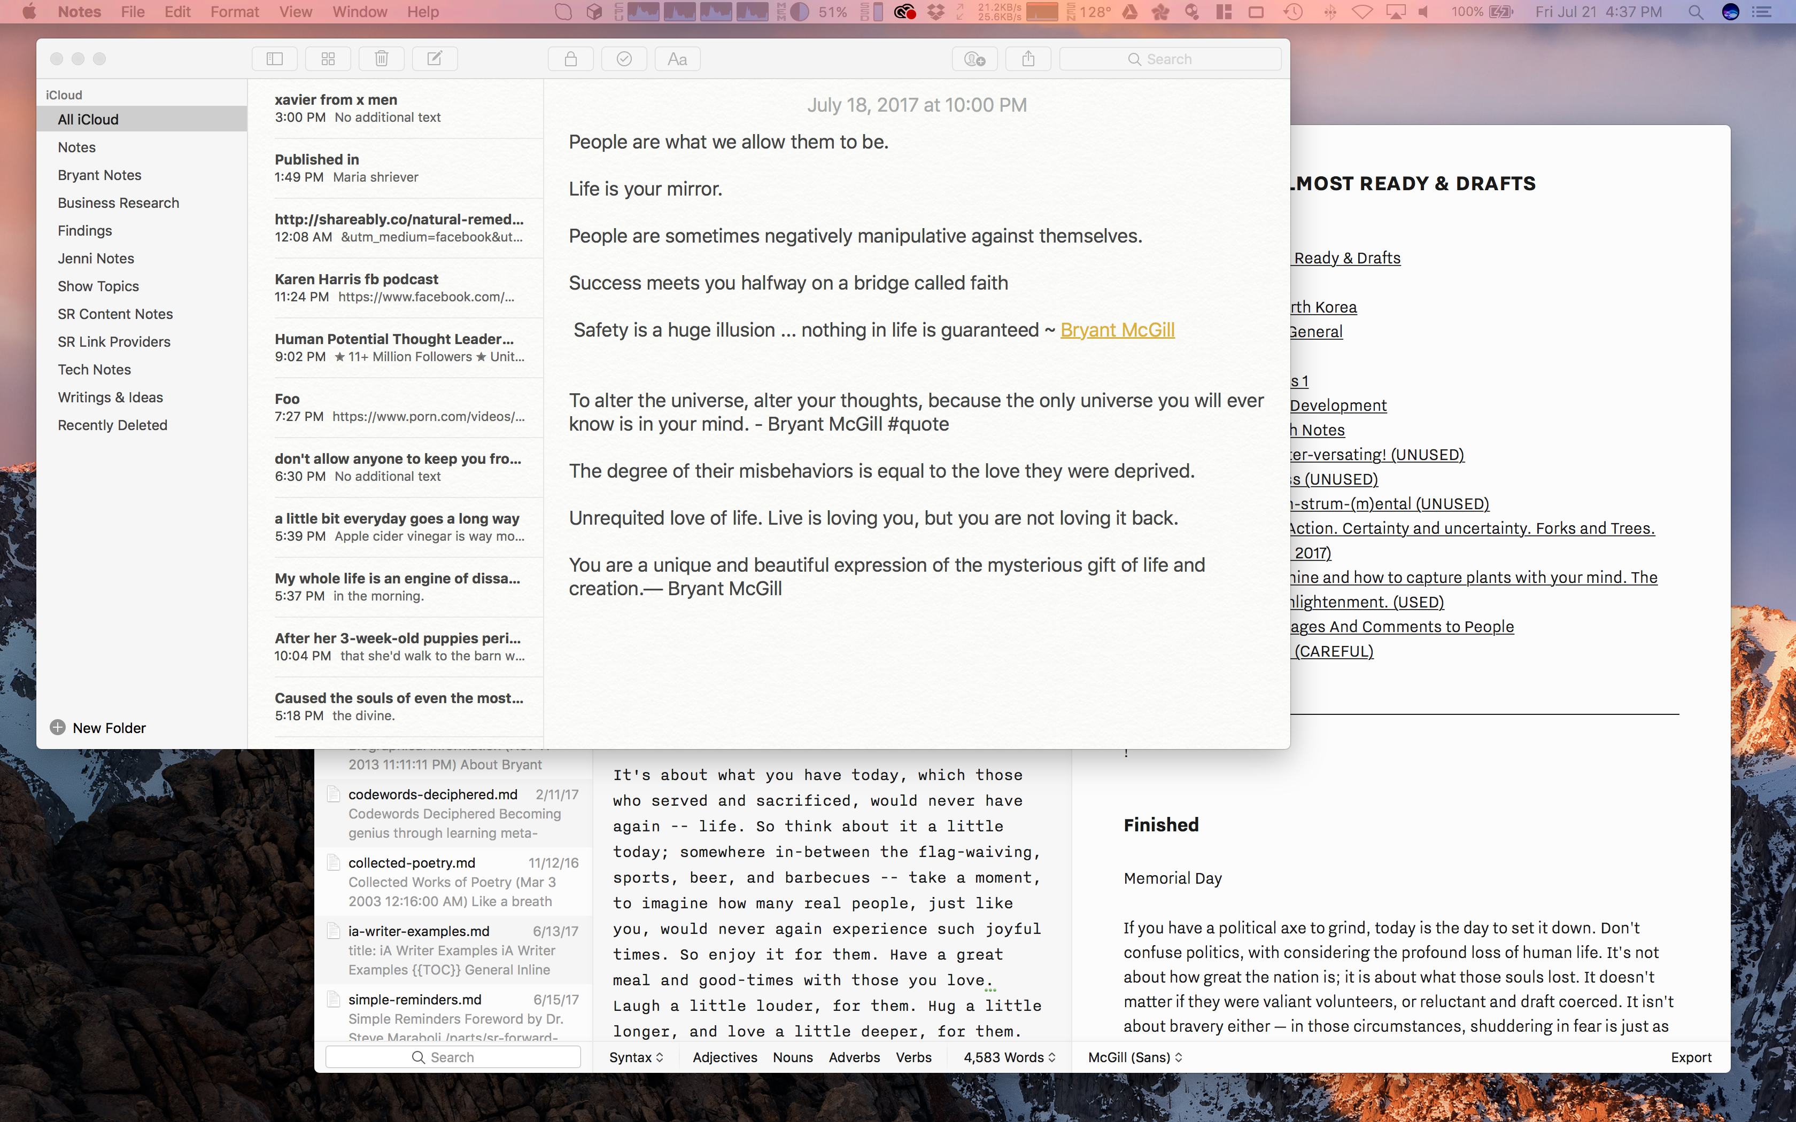
Task: Open the Bryant McGill link in the note
Action: click(x=1117, y=330)
